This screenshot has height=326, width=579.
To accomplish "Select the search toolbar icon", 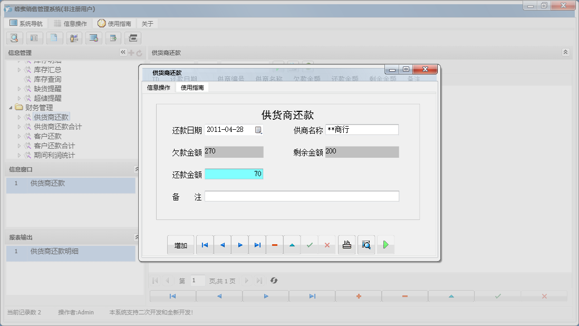I will 14,38.
